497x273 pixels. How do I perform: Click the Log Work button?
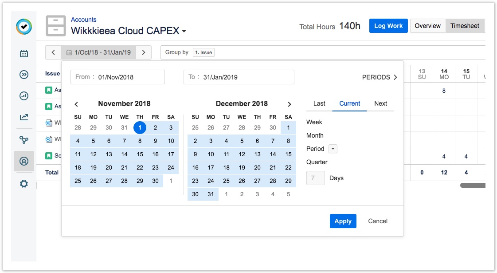(x=388, y=26)
